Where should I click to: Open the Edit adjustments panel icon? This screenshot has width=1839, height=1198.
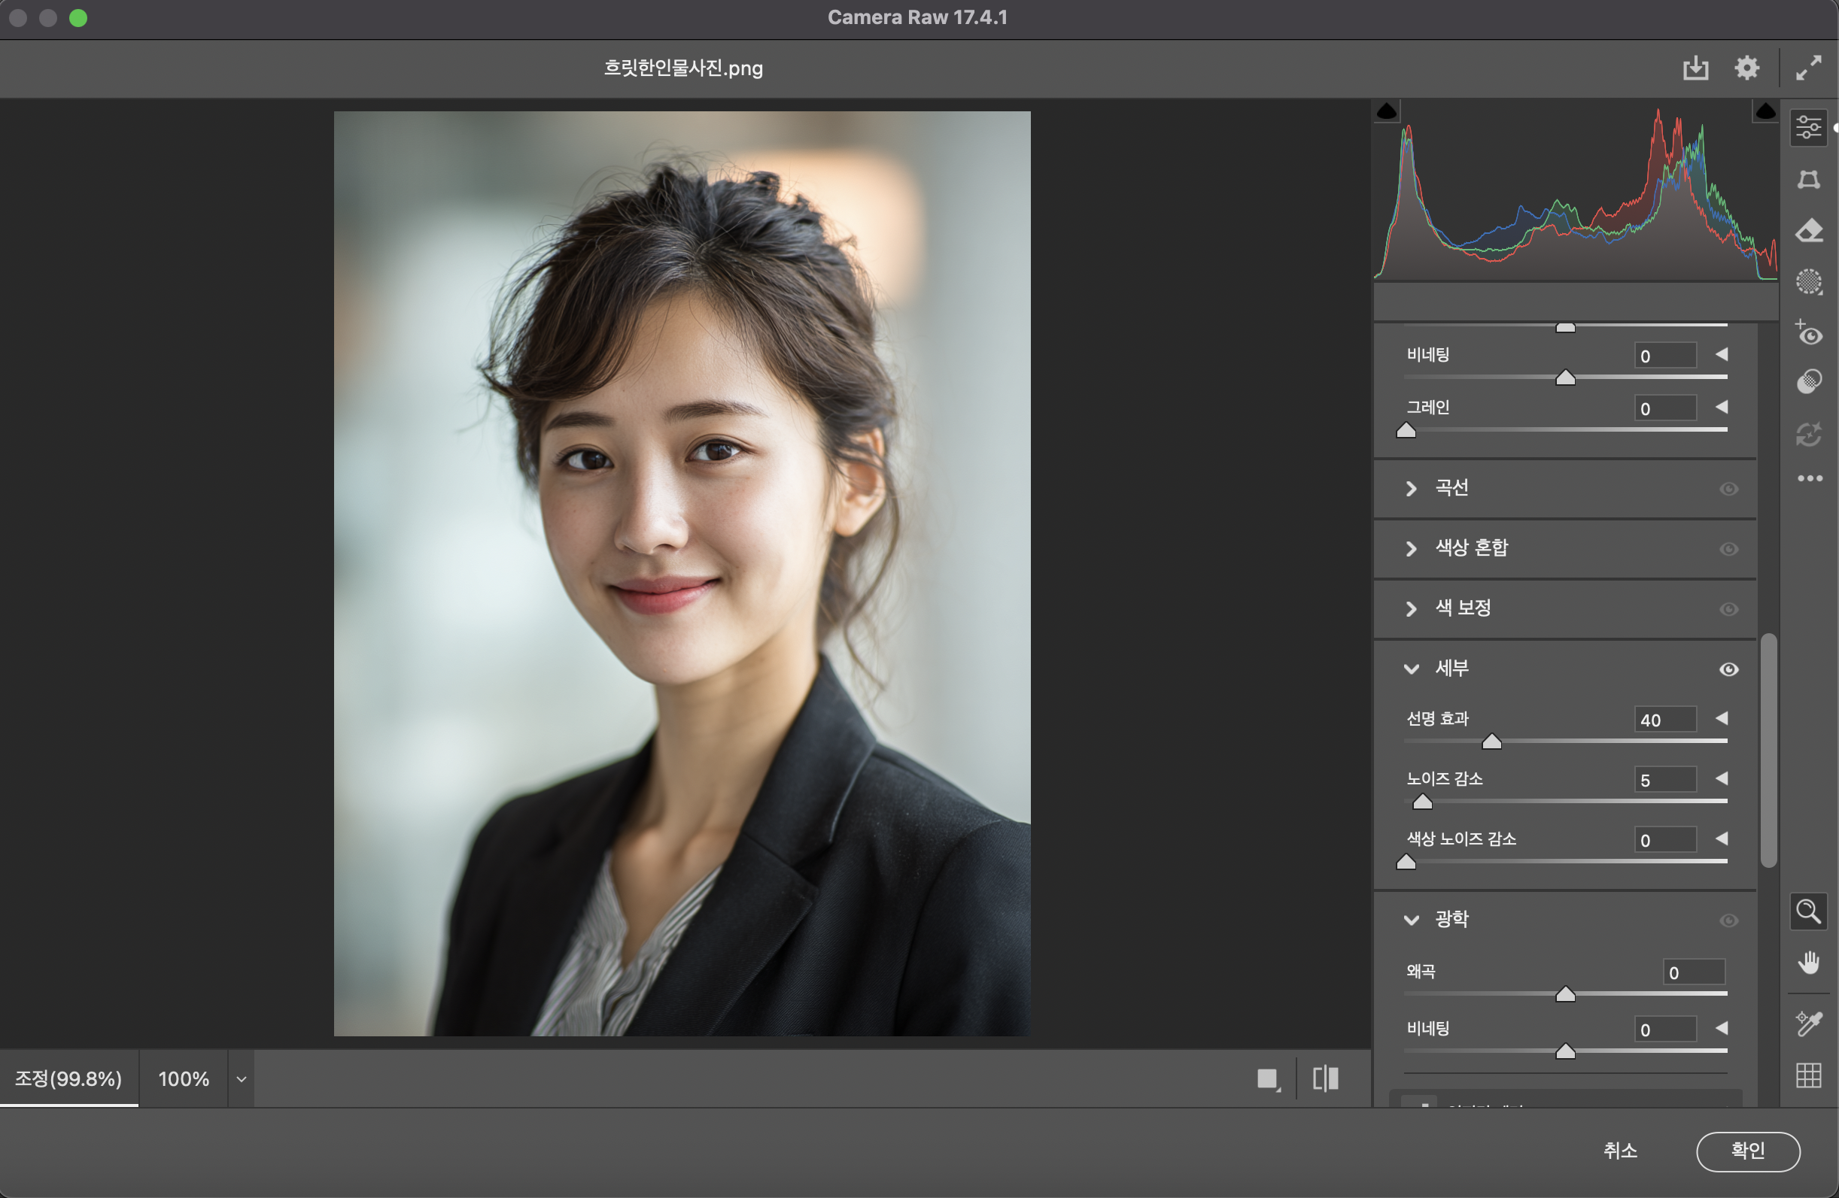click(1808, 127)
